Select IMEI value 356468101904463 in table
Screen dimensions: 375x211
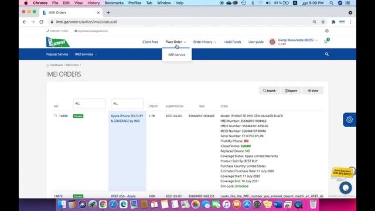pyautogui.click(x=202, y=116)
